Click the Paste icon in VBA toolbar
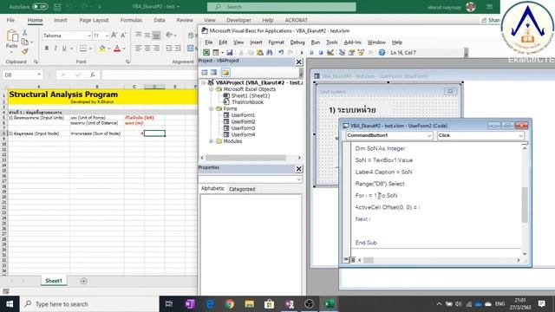 click(x=260, y=53)
